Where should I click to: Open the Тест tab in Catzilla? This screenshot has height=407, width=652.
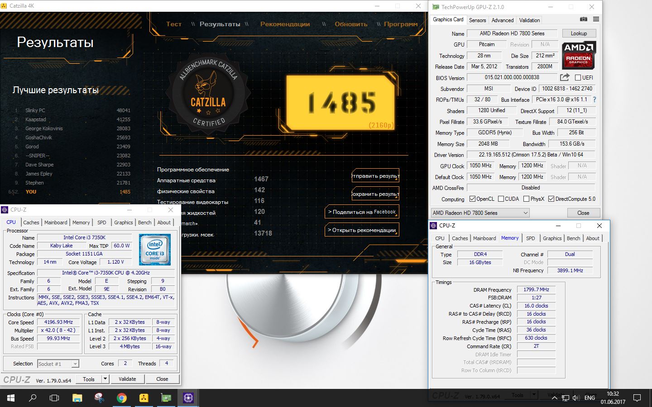click(x=174, y=24)
